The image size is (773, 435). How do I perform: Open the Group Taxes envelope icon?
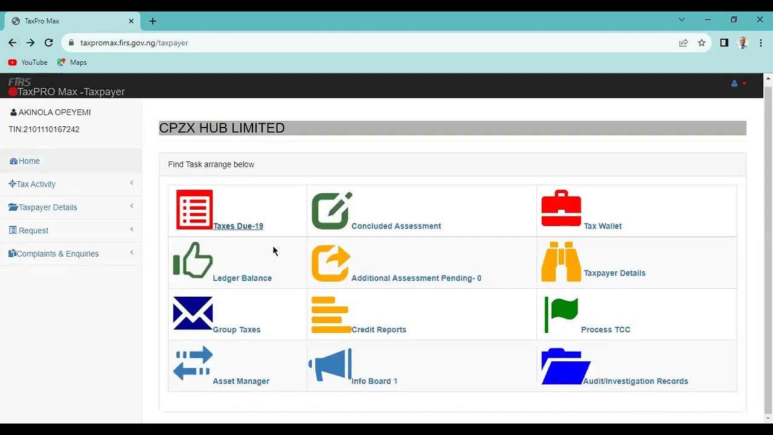point(193,313)
